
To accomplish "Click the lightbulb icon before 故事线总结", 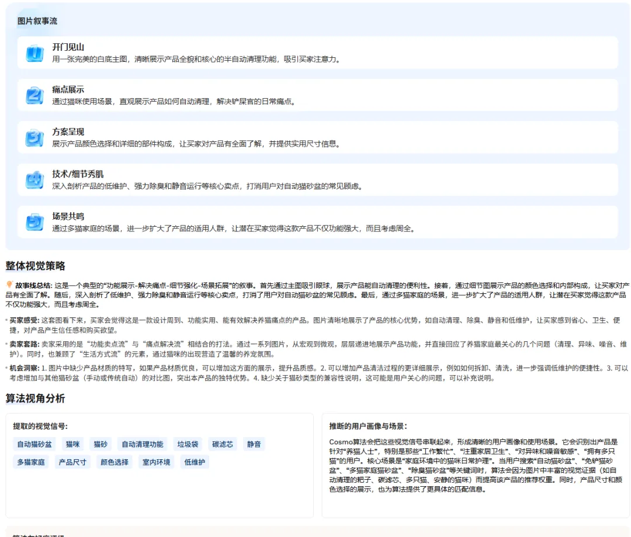I will click(x=10, y=285).
